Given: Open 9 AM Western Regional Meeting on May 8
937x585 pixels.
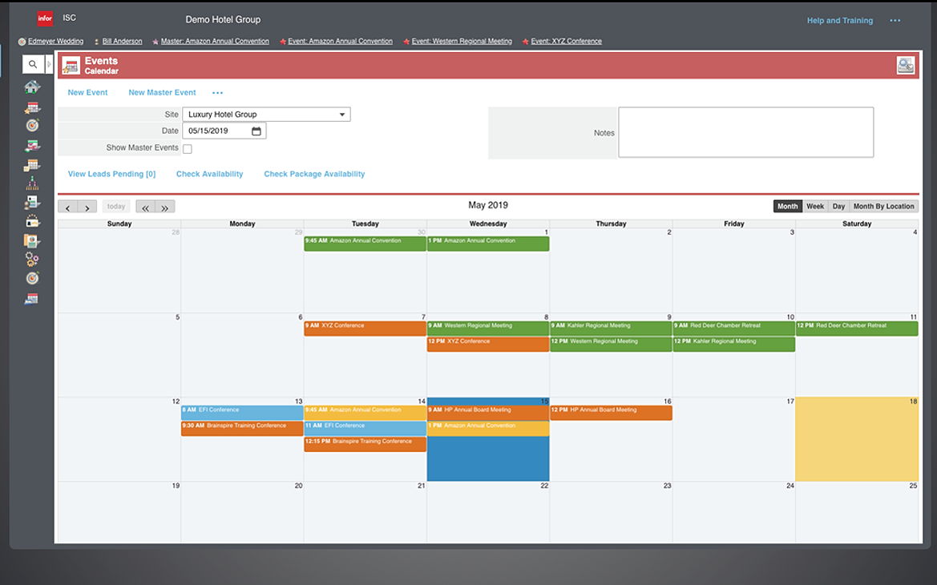Looking at the screenshot, I should [488, 329].
